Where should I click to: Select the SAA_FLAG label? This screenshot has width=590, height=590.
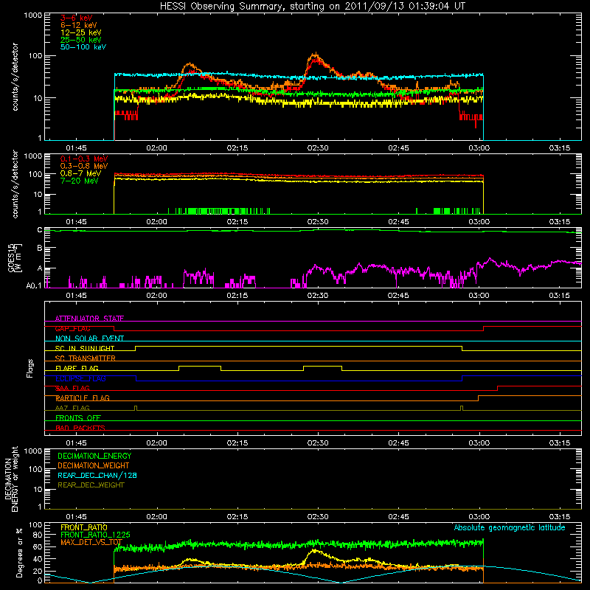72,388
